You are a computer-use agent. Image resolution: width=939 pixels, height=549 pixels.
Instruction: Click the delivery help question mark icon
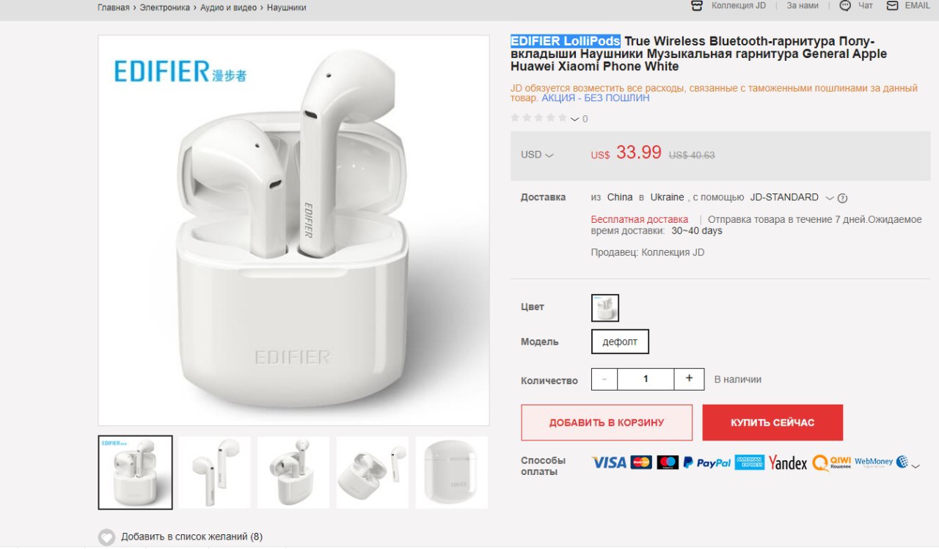click(x=842, y=198)
